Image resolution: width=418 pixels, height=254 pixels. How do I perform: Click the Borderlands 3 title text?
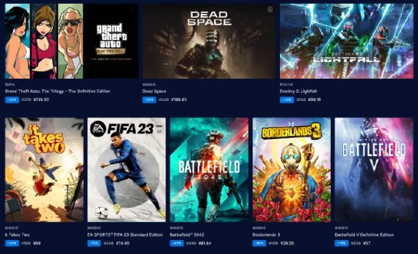[266, 235]
